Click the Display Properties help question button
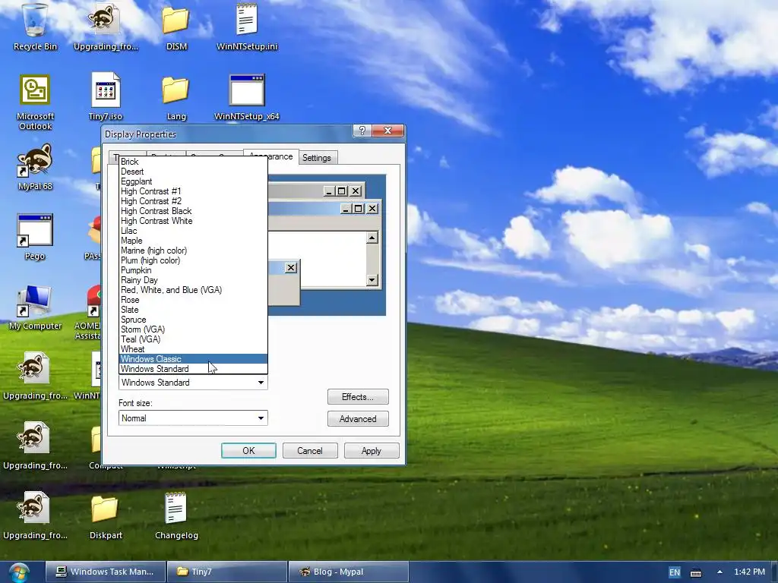This screenshot has width=778, height=583. click(362, 131)
